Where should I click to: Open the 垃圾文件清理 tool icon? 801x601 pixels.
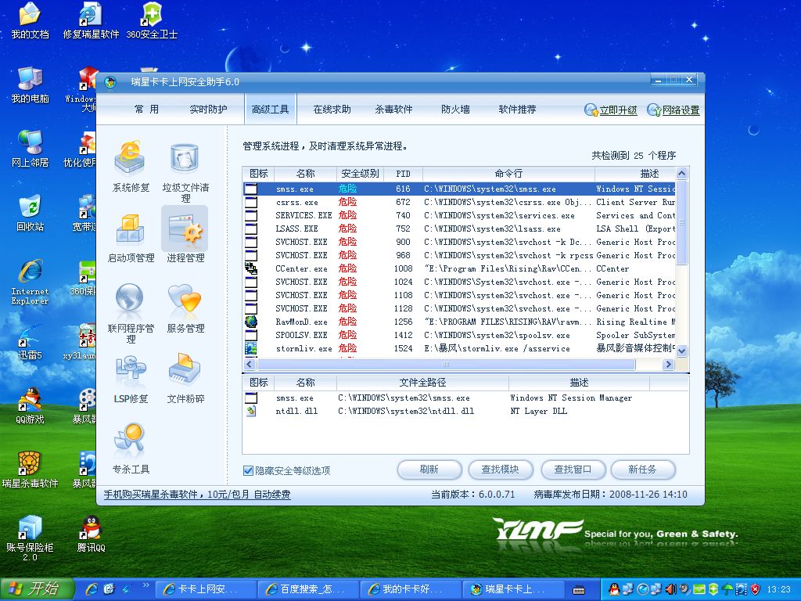(185, 159)
